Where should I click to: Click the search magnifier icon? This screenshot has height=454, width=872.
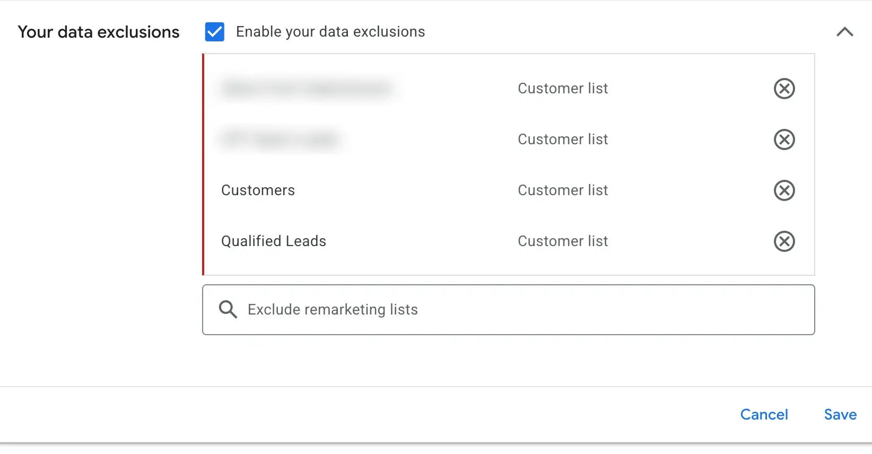click(228, 309)
